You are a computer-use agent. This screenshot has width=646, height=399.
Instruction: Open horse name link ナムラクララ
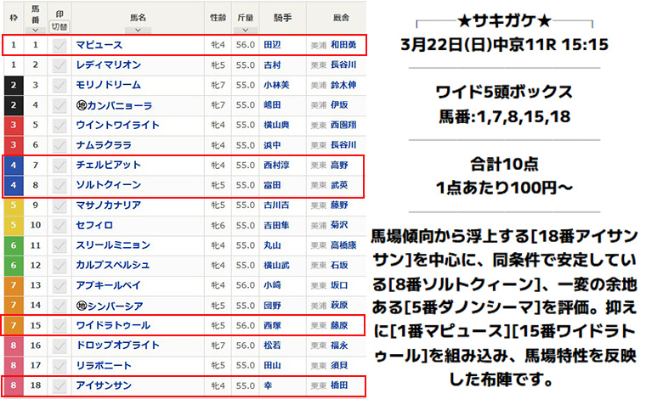click(x=105, y=145)
